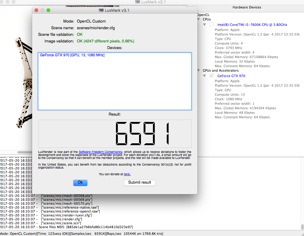304x236 pixels.
Task: Click the rendered microphone image preview
Action: (x=18, y=84)
